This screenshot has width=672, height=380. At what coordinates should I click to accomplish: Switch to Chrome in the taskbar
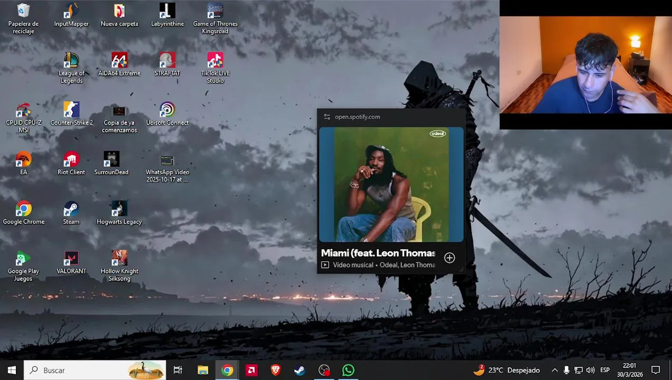(227, 370)
